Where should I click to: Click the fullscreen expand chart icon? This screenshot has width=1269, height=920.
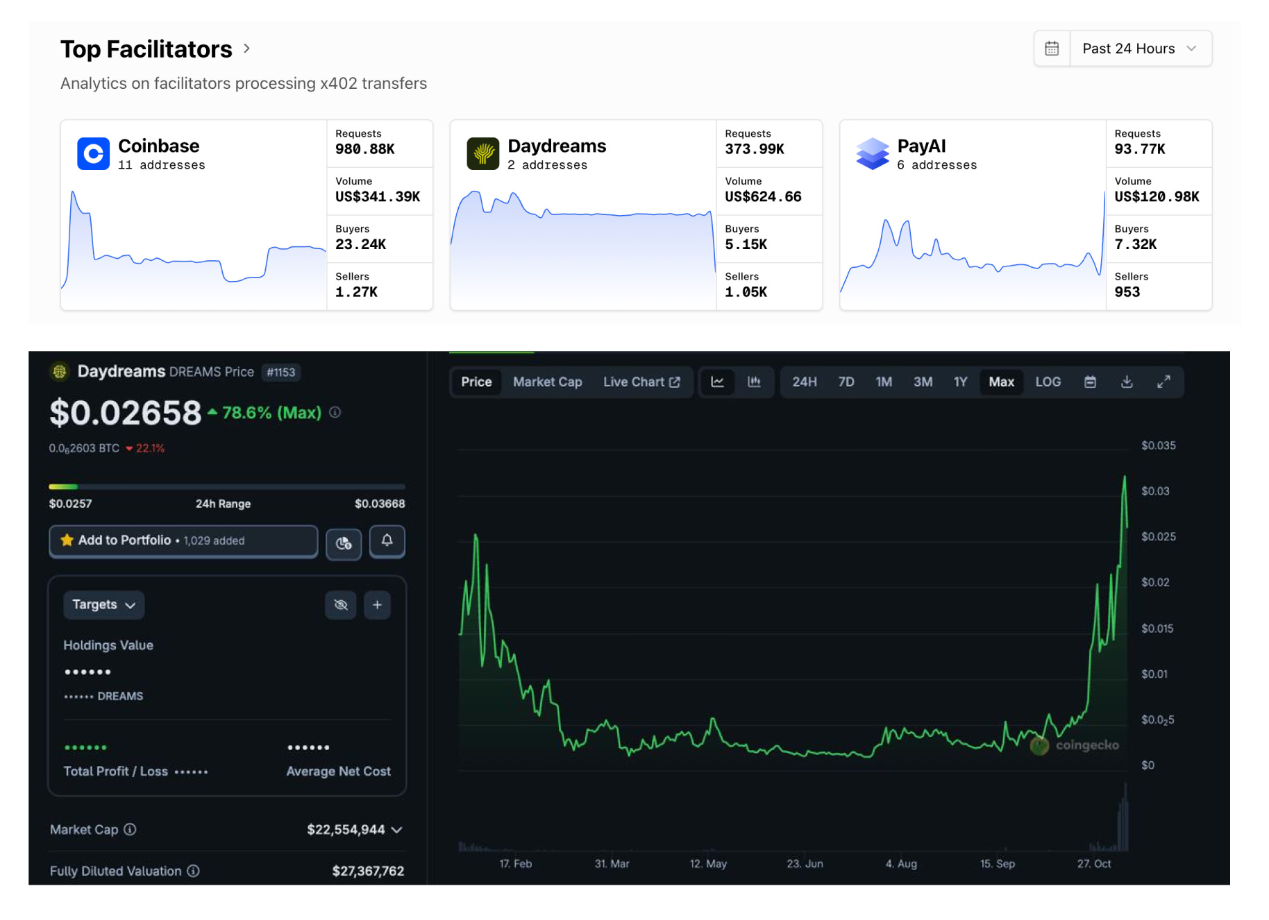(1163, 382)
